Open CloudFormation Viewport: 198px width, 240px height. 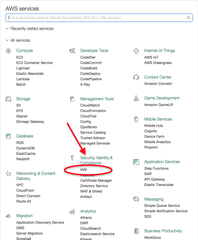point(93,111)
